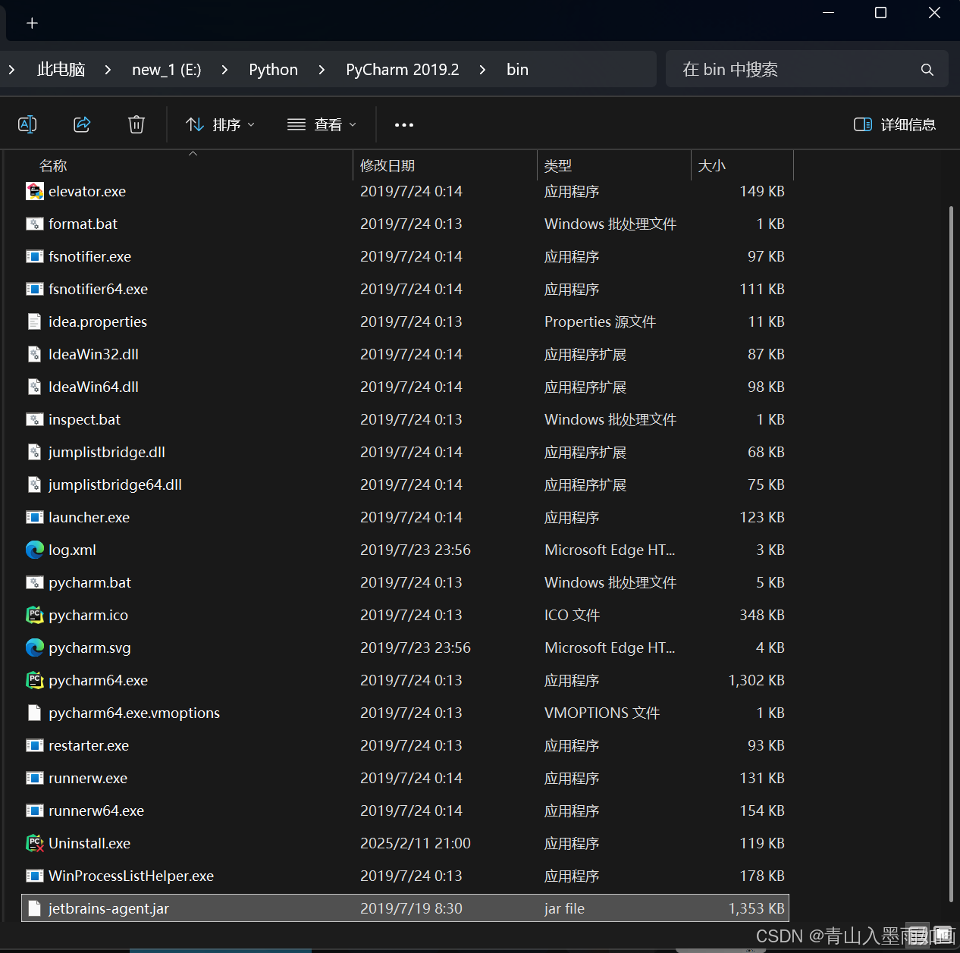
Task: Click the bin breadcrumb segment
Action: 518,70
